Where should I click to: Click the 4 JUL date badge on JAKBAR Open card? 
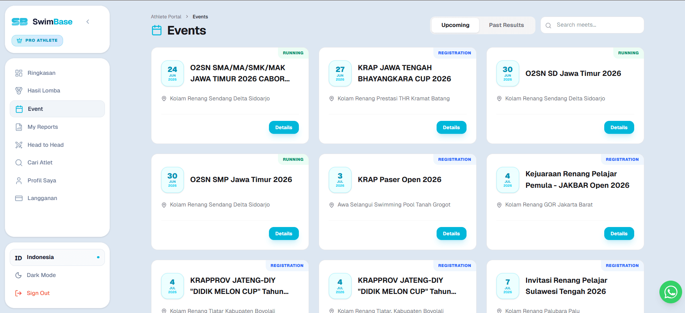508,180
